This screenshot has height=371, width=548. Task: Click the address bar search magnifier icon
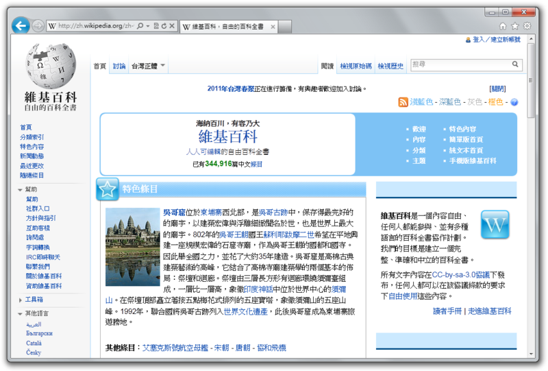140,26
